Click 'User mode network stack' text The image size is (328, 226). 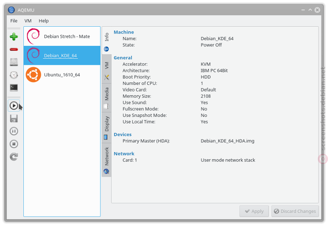tap(228, 160)
